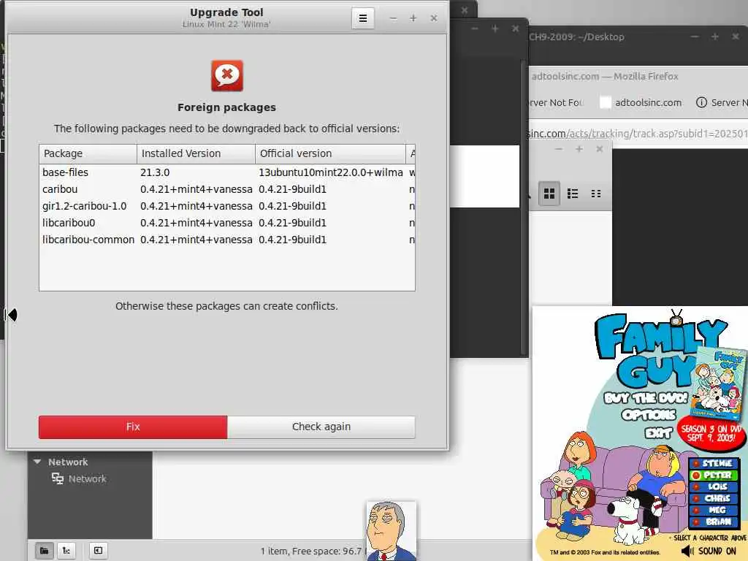Image resolution: width=748 pixels, height=561 pixels.
Task: Click the grey-haired cartoon character thumbnail
Action: pos(392,531)
